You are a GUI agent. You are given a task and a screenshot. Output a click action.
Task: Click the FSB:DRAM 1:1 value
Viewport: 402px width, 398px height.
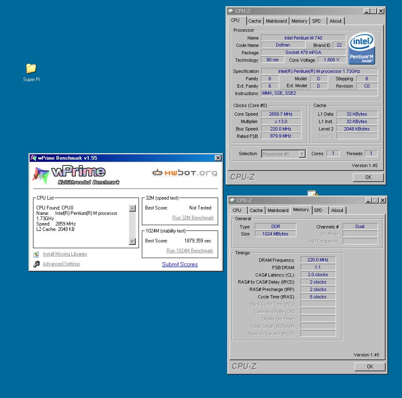(x=318, y=267)
